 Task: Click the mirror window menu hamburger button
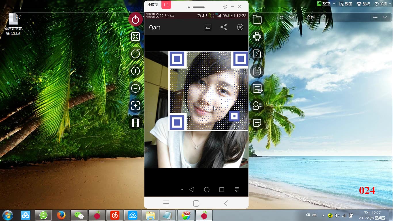[x=166, y=203]
